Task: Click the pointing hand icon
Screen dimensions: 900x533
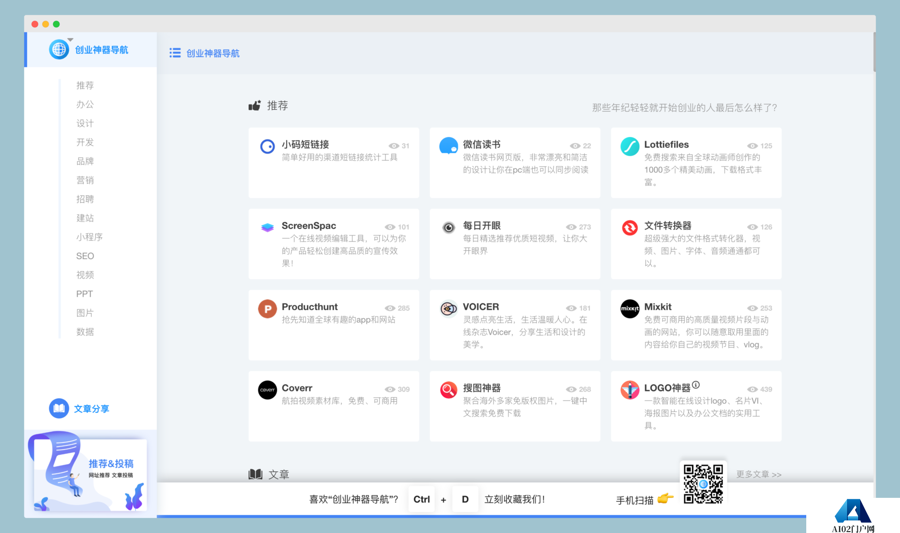Action: coord(665,498)
